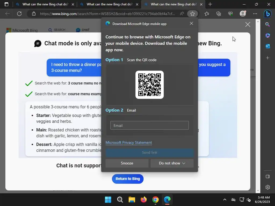Open the Read aloud icon

click(x=182, y=14)
